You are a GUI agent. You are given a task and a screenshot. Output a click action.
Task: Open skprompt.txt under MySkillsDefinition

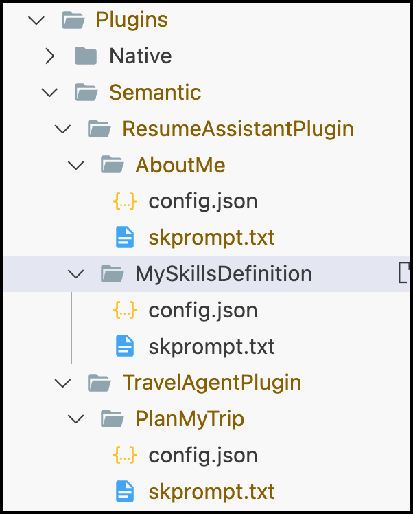click(x=211, y=347)
